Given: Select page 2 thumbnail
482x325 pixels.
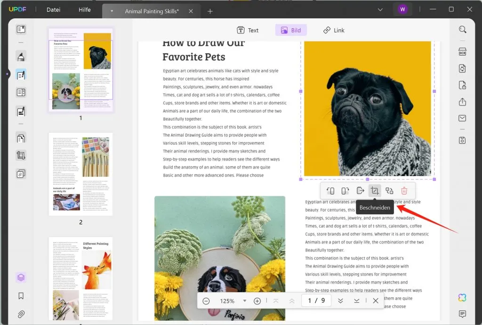Looking at the screenshot, I should pos(81,174).
